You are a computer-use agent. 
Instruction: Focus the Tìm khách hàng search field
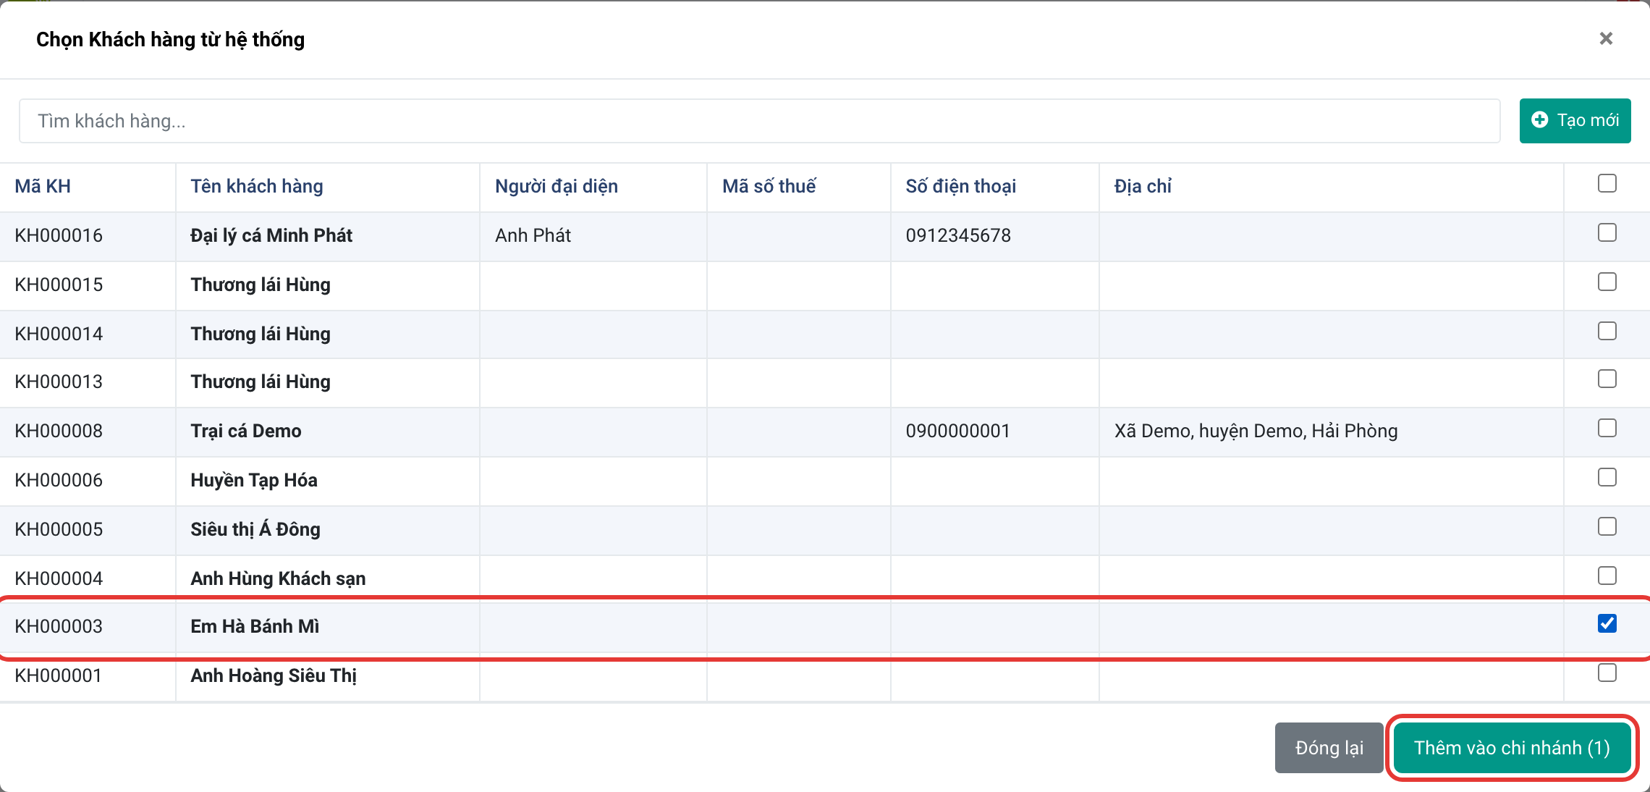pyautogui.click(x=759, y=121)
